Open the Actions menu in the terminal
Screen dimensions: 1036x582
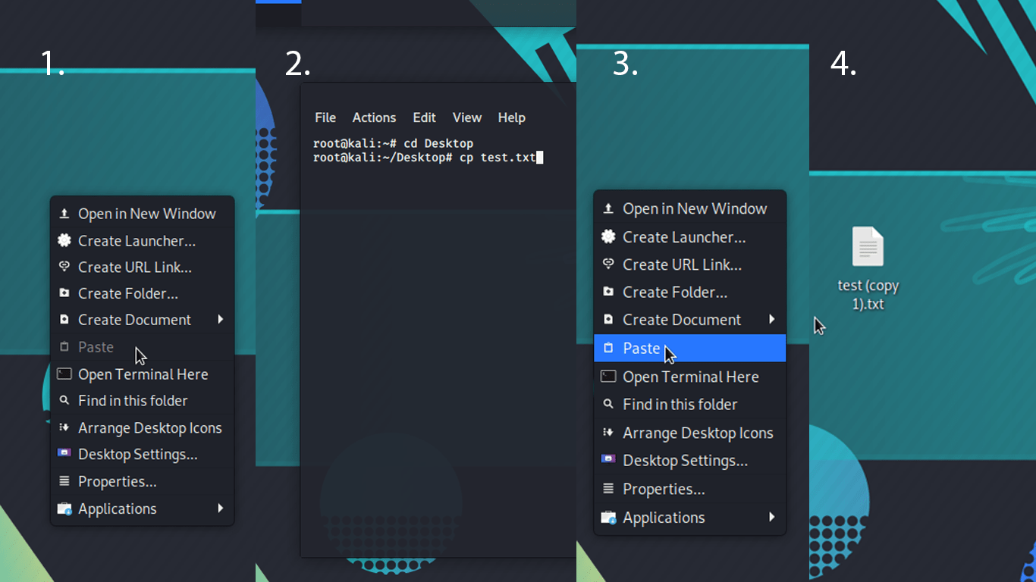click(374, 117)
